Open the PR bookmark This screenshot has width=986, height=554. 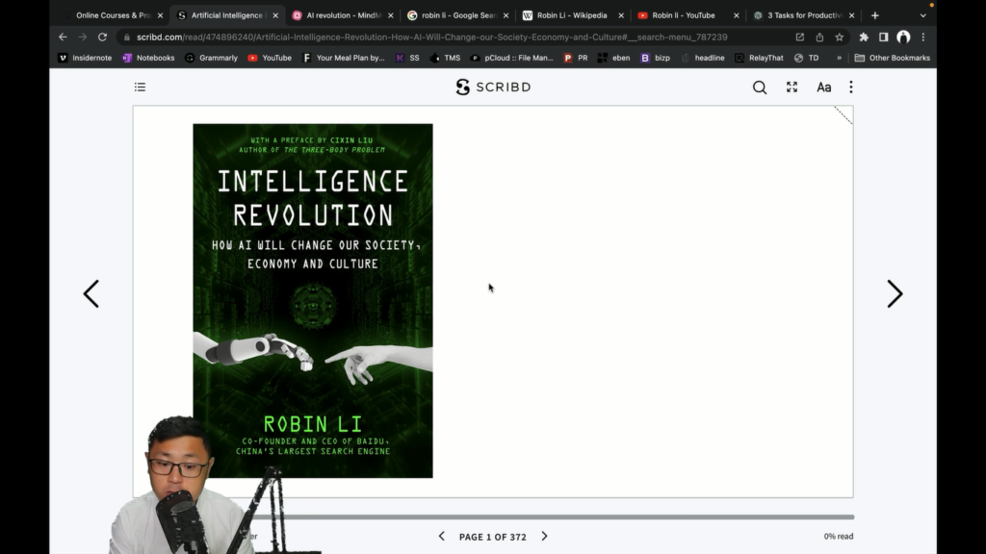(x=576, y=58)
